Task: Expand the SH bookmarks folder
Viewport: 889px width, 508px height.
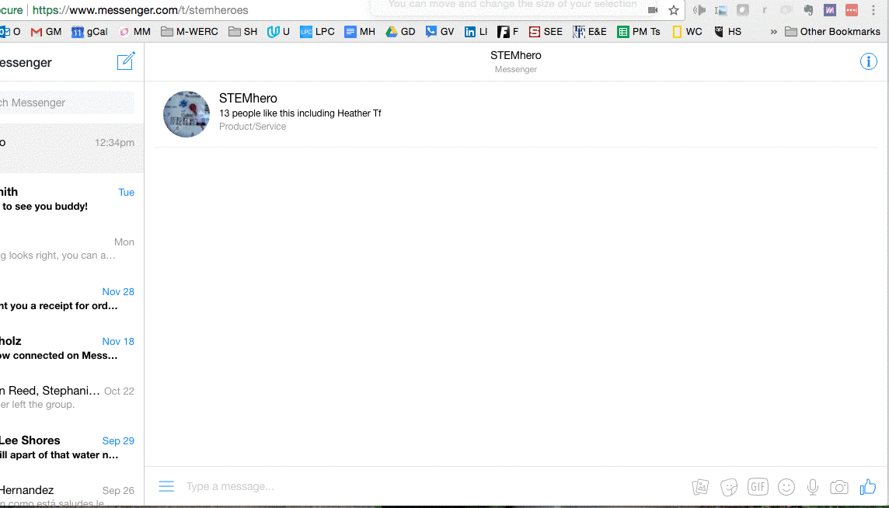Action: pos(242,32)
